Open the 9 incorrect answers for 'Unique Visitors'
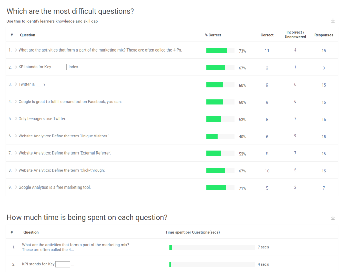This screenshot has width=345, height=272. pos(295,135)
